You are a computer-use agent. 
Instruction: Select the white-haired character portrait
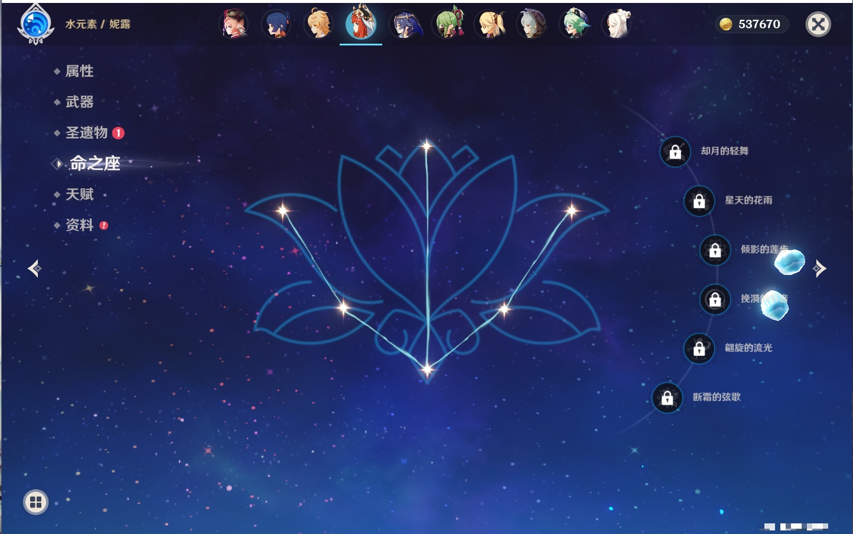click(x=617, y=24)
